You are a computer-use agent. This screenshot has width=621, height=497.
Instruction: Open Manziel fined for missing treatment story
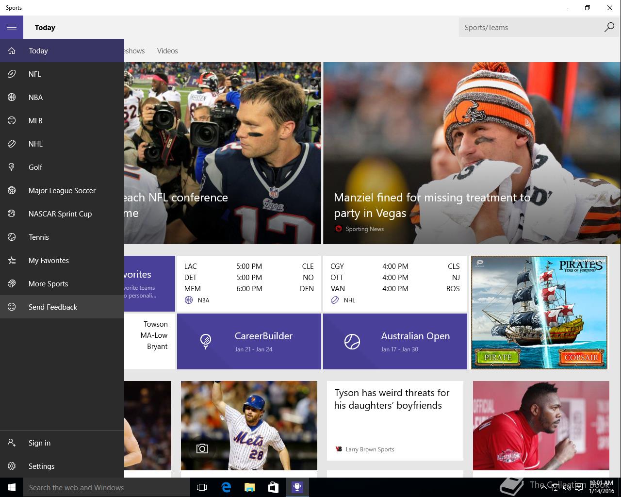(x=472, y=153)
